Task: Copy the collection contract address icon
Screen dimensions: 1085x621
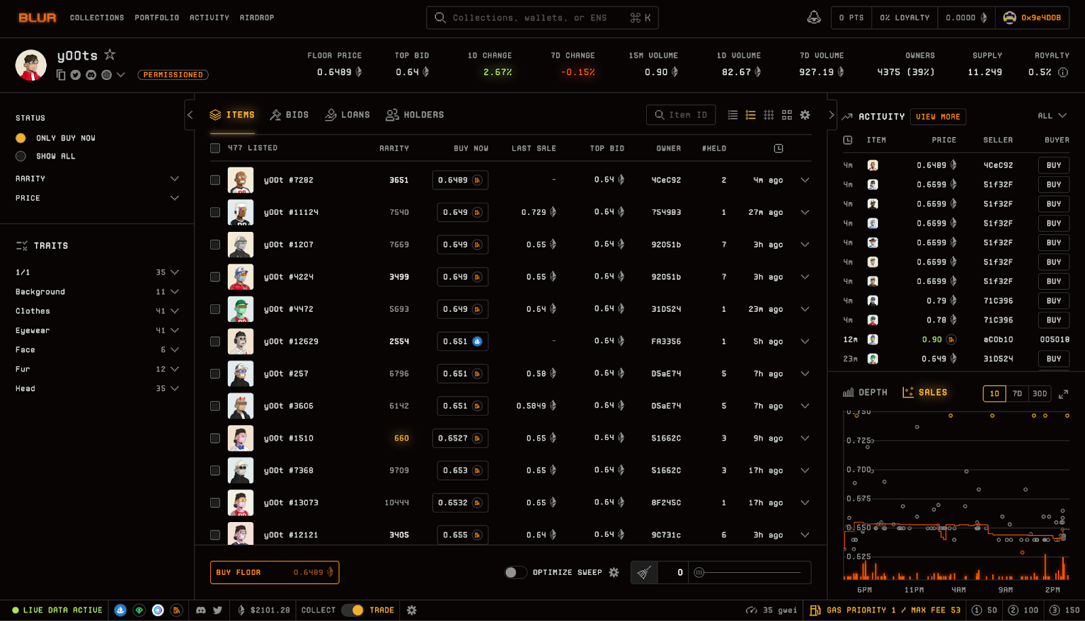Action: [61, 75]
